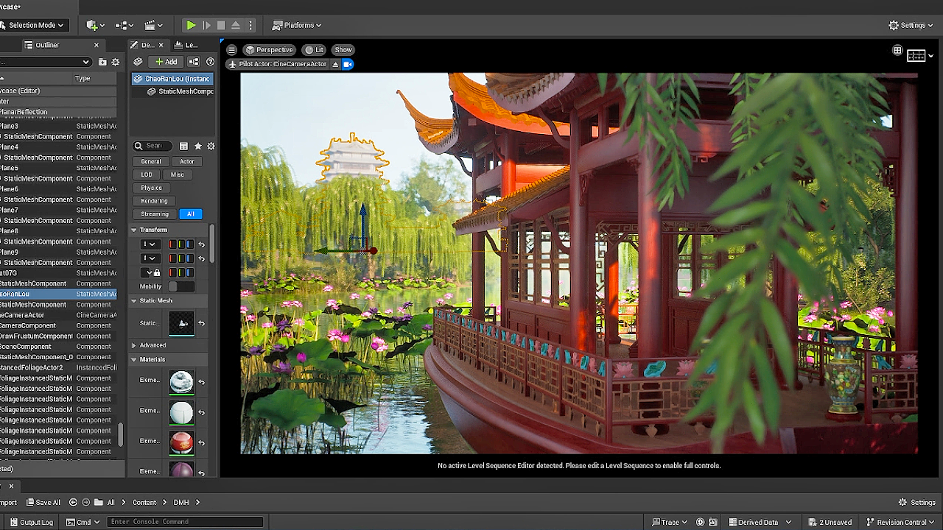
Task: Toggle the scale lock icon
Action: [x=156, y=272]
